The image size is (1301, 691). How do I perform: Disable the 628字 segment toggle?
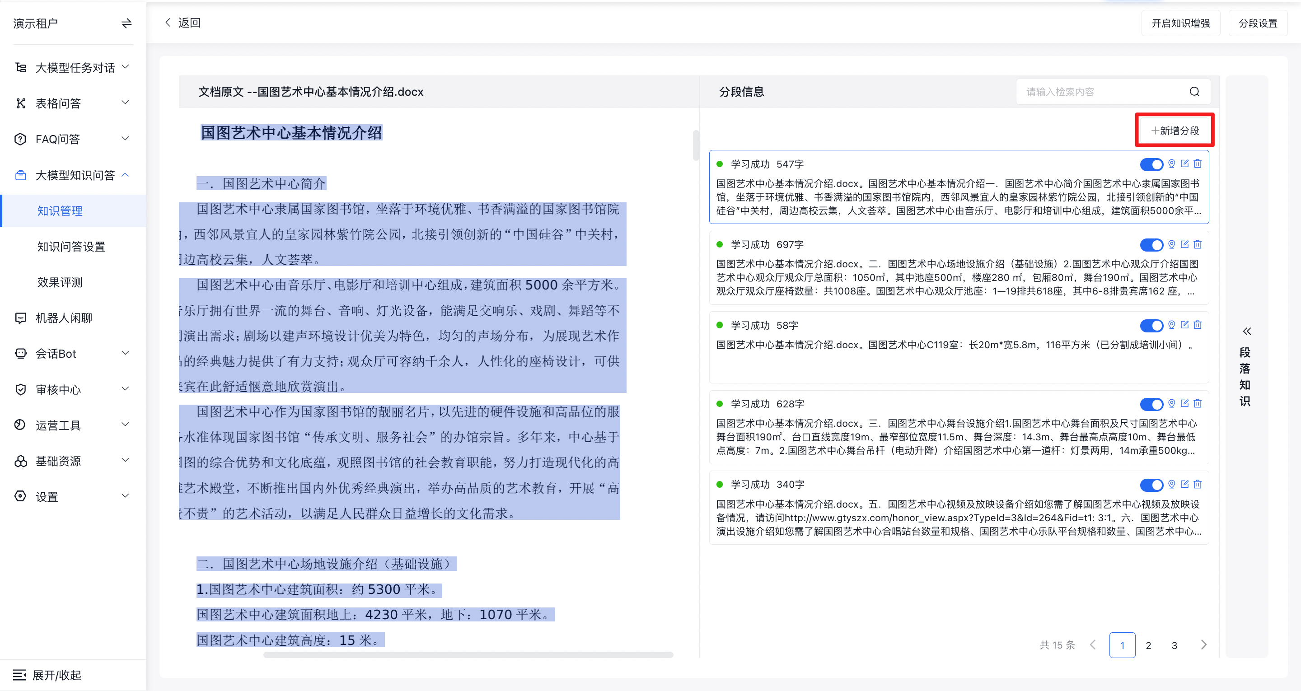click(1151, 404)
